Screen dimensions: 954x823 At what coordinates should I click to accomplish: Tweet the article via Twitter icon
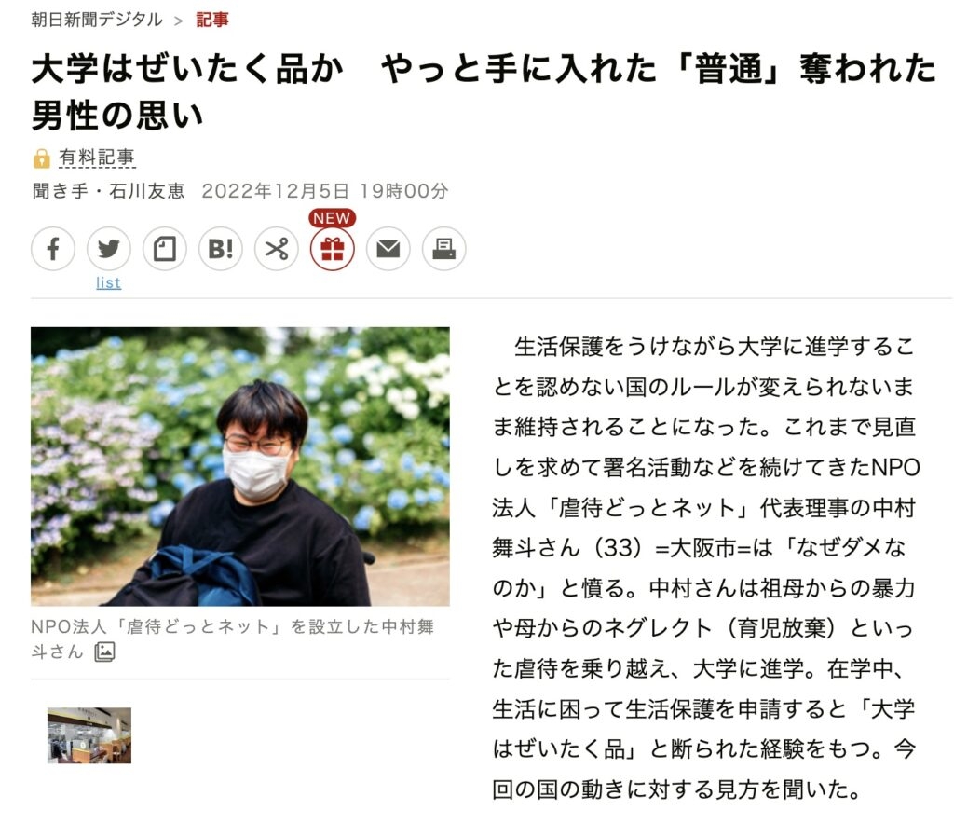(x=109, y=248)
